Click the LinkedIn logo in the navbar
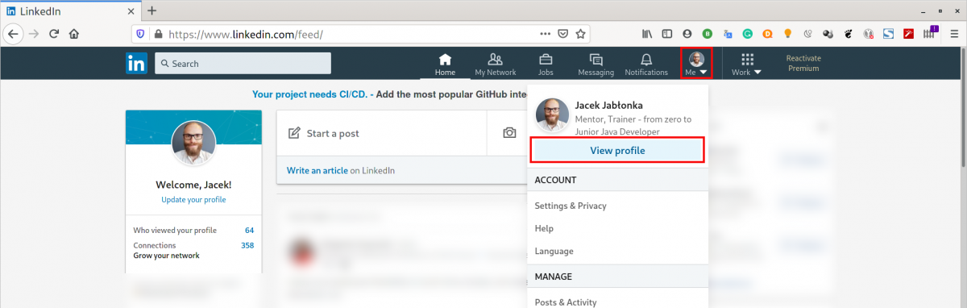Viewport: 967px width, 308px height. (136, 63)
